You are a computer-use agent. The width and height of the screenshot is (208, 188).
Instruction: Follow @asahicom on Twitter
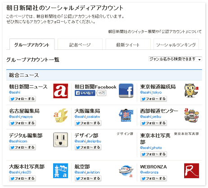(23, 147)
